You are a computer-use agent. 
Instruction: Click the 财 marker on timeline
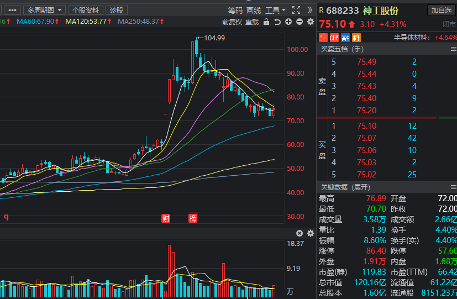[166, 218]
